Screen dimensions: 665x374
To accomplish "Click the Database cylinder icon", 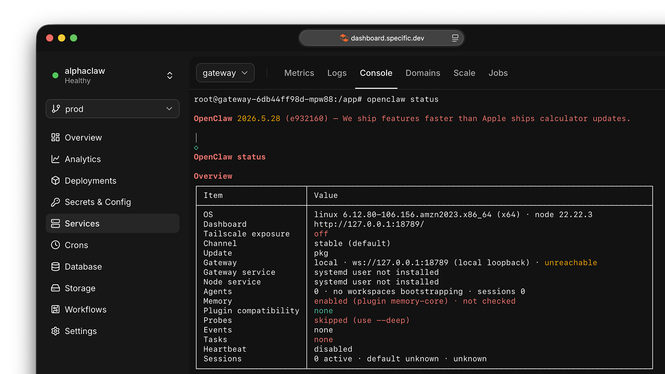I will pyautogui.click(x=55, y=266).
